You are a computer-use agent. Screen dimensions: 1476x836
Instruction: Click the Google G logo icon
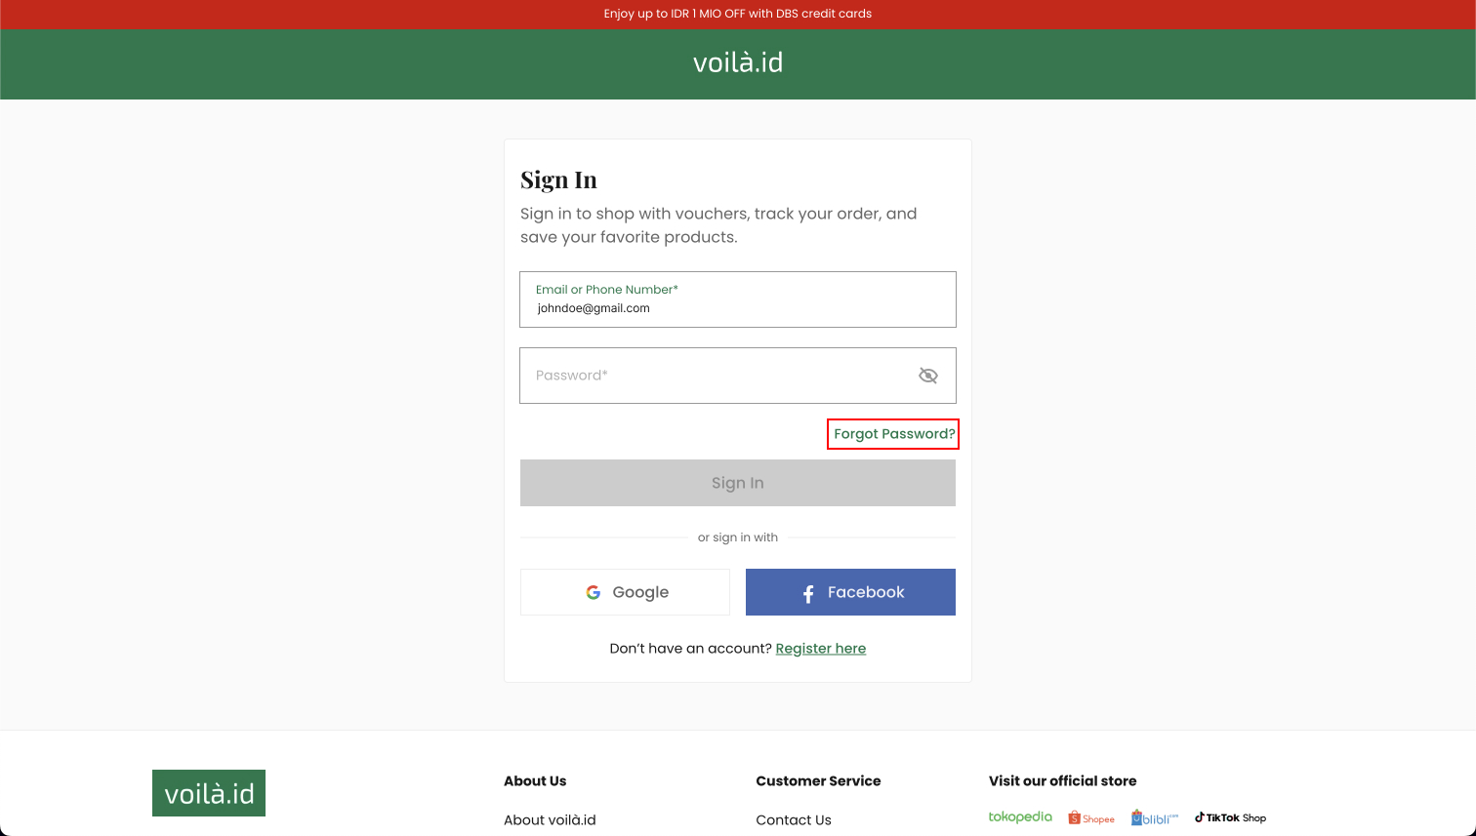click(594, 592)
